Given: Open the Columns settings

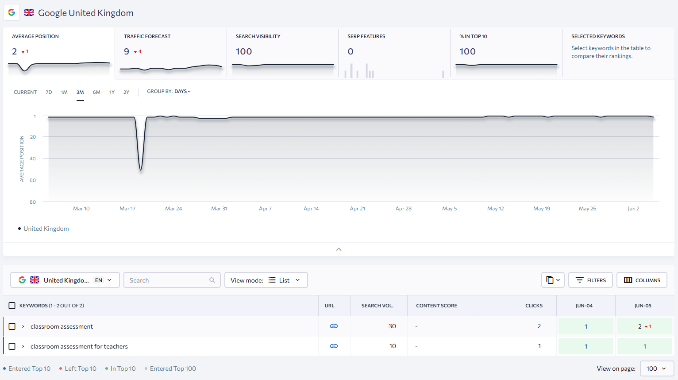Looking at the screenshot, I should point(642,280).
